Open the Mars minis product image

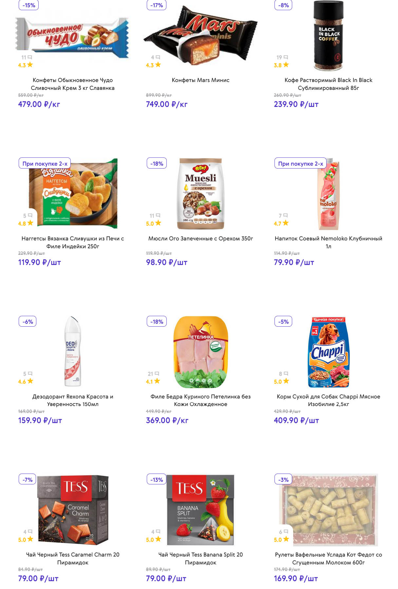[200, 36]
